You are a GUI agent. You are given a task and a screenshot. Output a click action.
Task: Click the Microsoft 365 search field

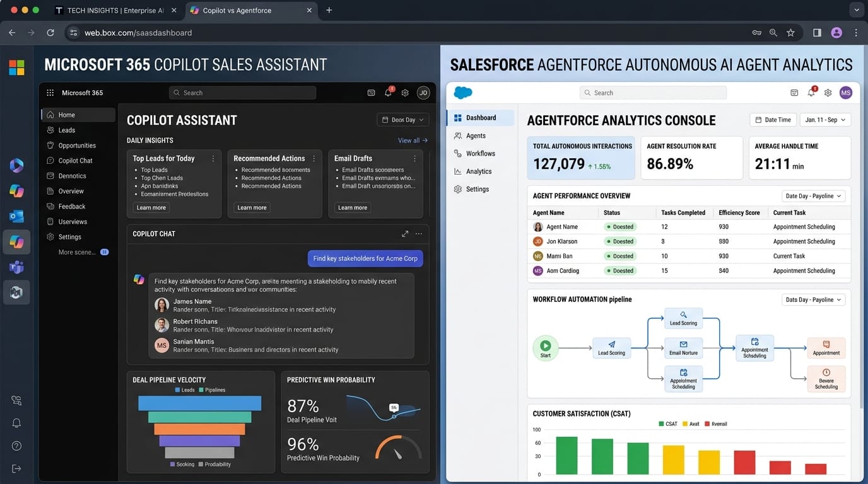[x=242, y=93]
